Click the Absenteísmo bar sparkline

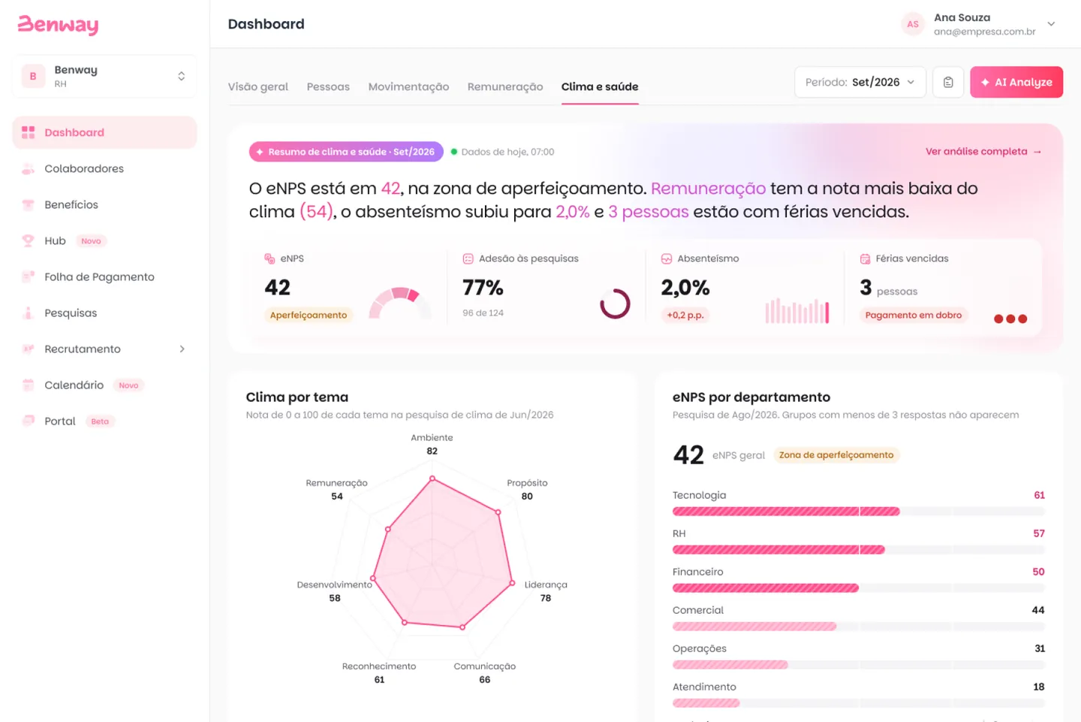[x=797, y=310]
